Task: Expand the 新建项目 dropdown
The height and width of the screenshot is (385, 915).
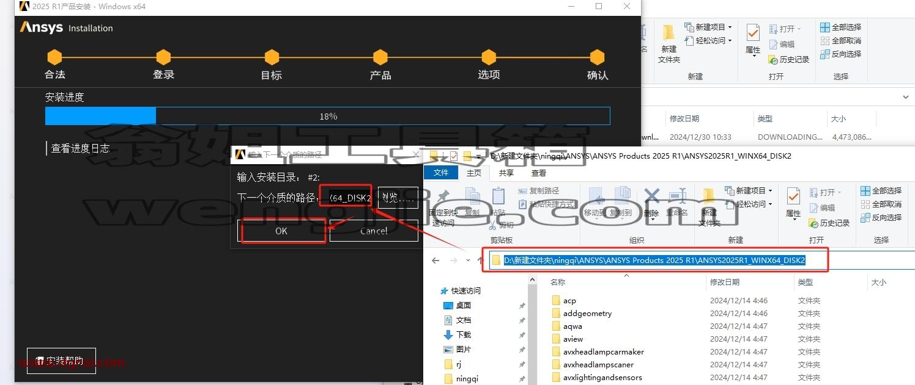Action: [x=770, y=190]
